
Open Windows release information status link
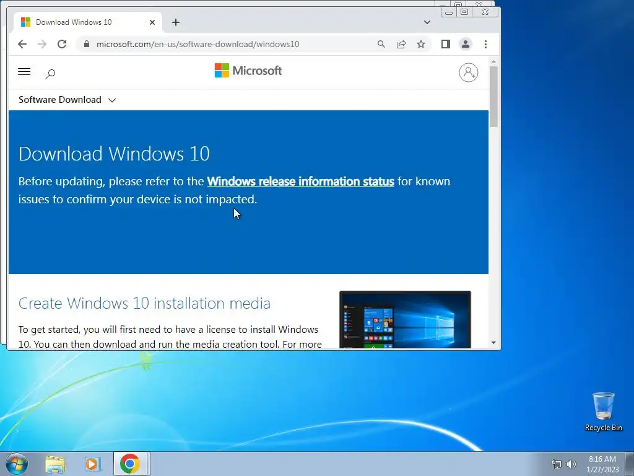tap(300, 182)
